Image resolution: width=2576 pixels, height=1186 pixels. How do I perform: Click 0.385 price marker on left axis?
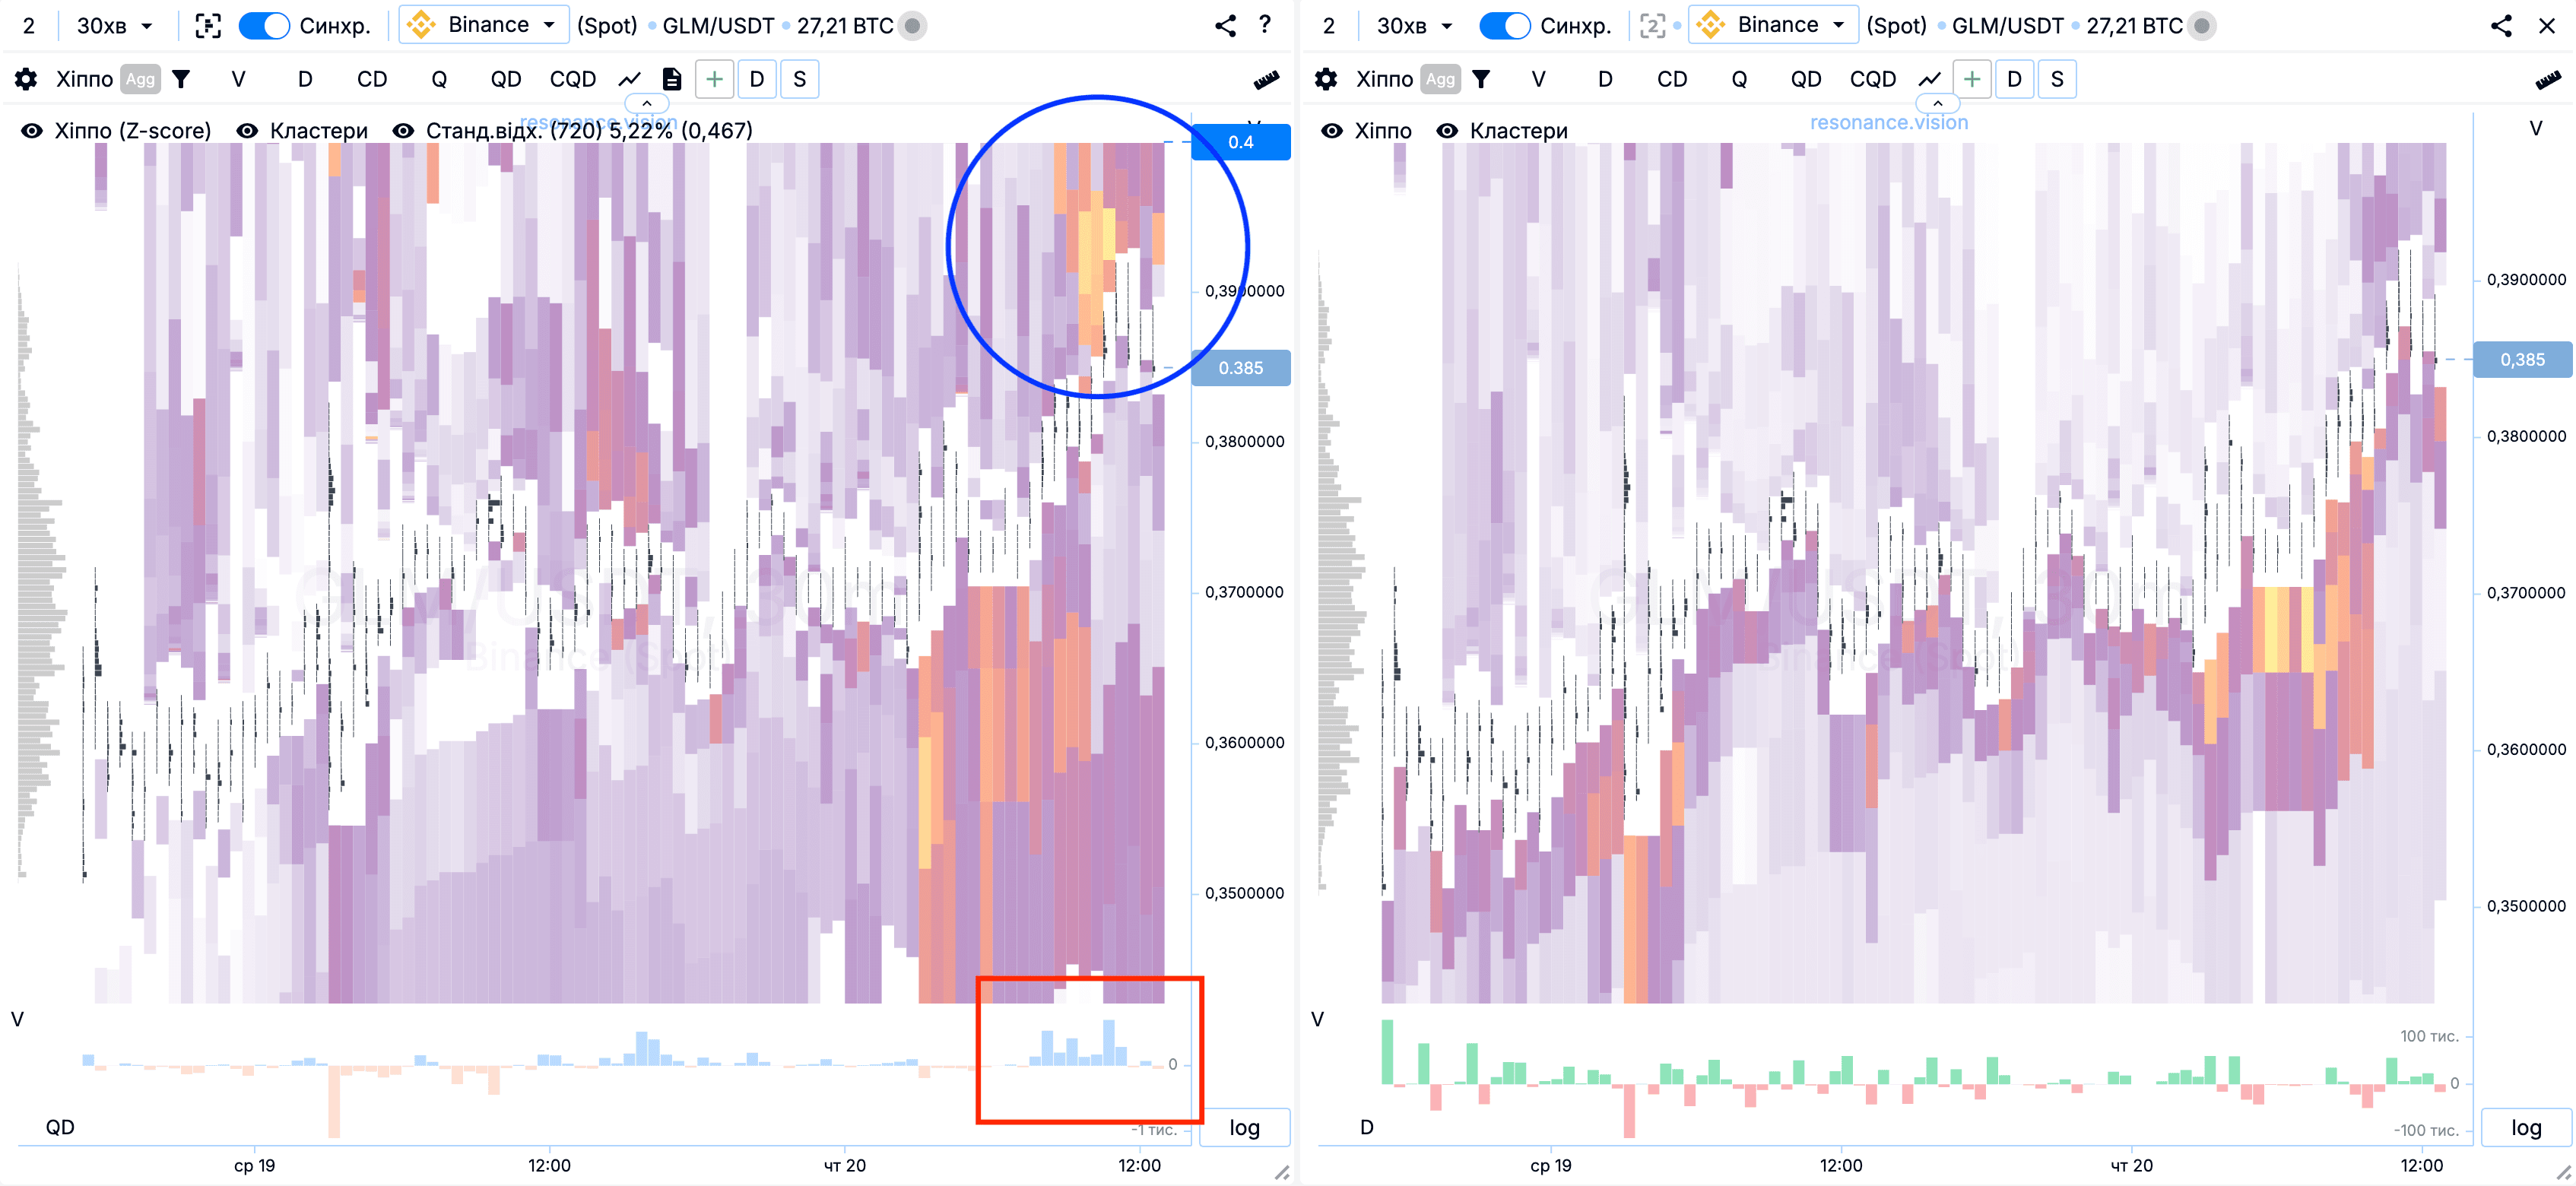[1240, 368]
